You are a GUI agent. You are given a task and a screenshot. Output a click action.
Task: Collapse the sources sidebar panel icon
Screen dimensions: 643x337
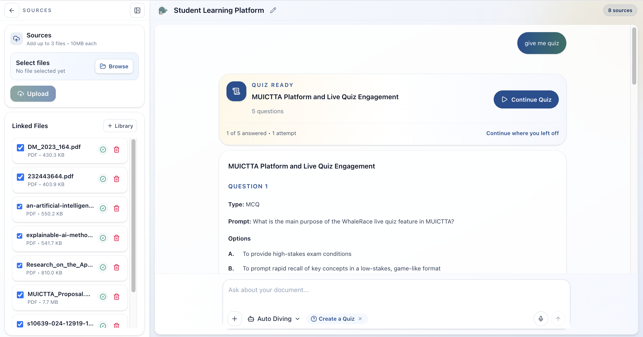[137, 10]
